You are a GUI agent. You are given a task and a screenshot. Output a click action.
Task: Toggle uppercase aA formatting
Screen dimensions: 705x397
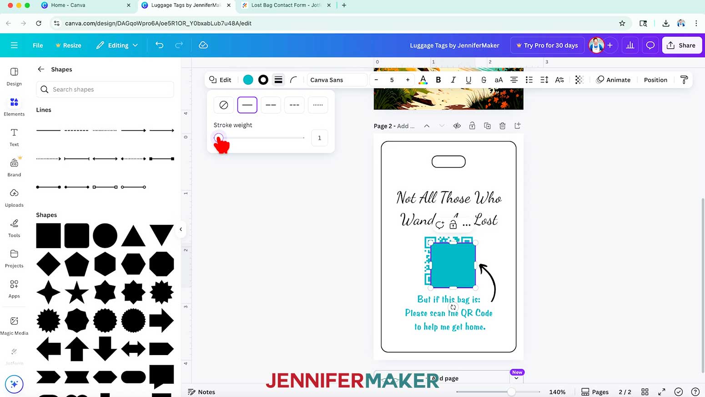point(499,80)
